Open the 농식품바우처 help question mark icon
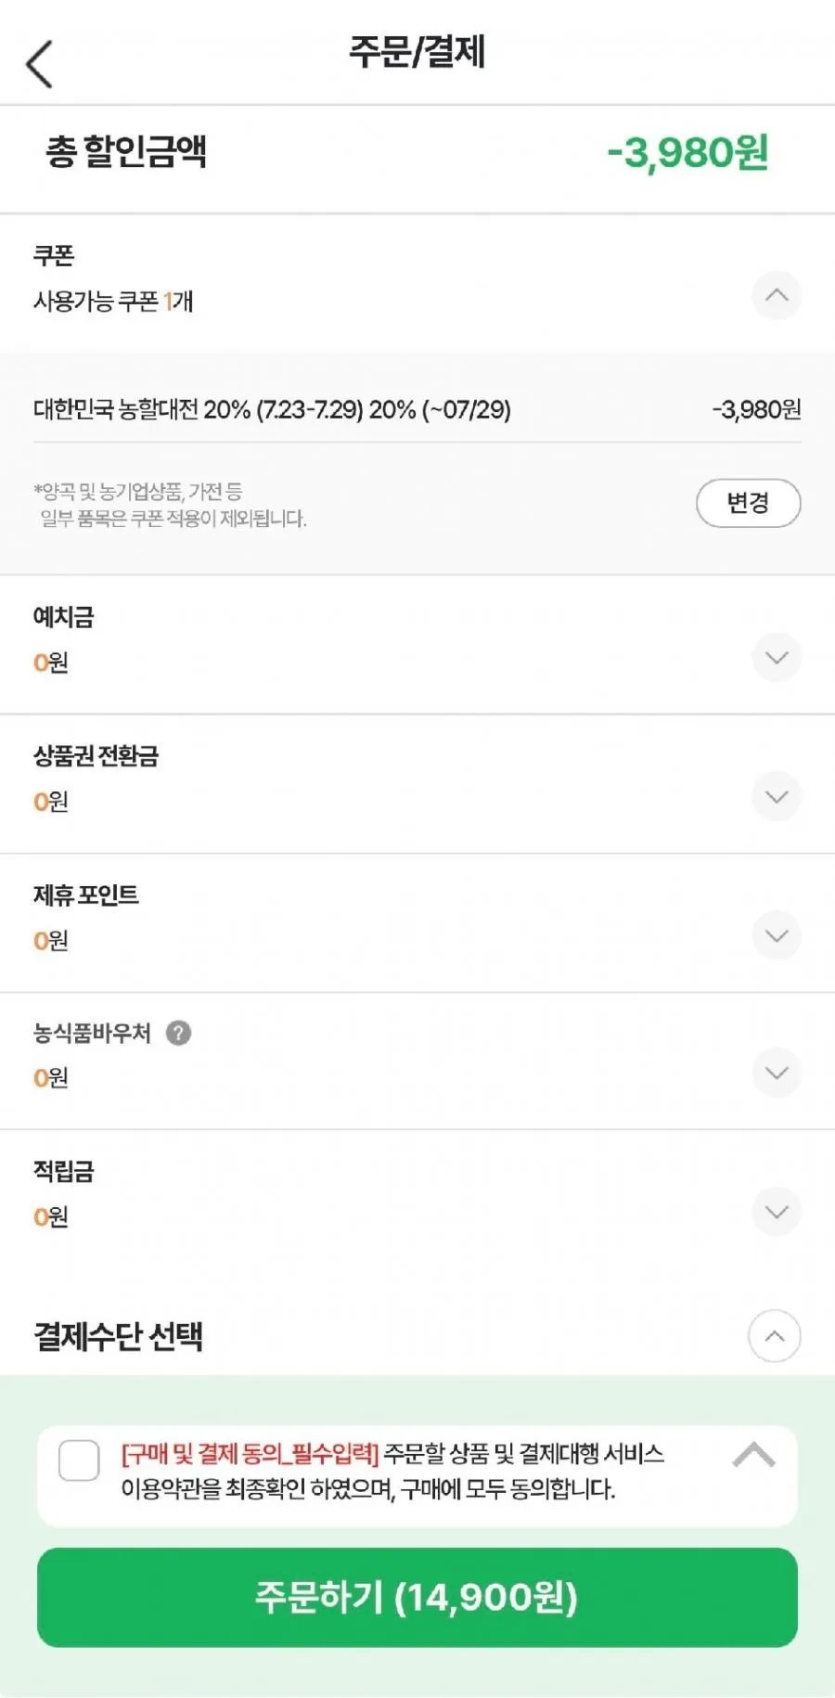 (x=178, y=1033)
